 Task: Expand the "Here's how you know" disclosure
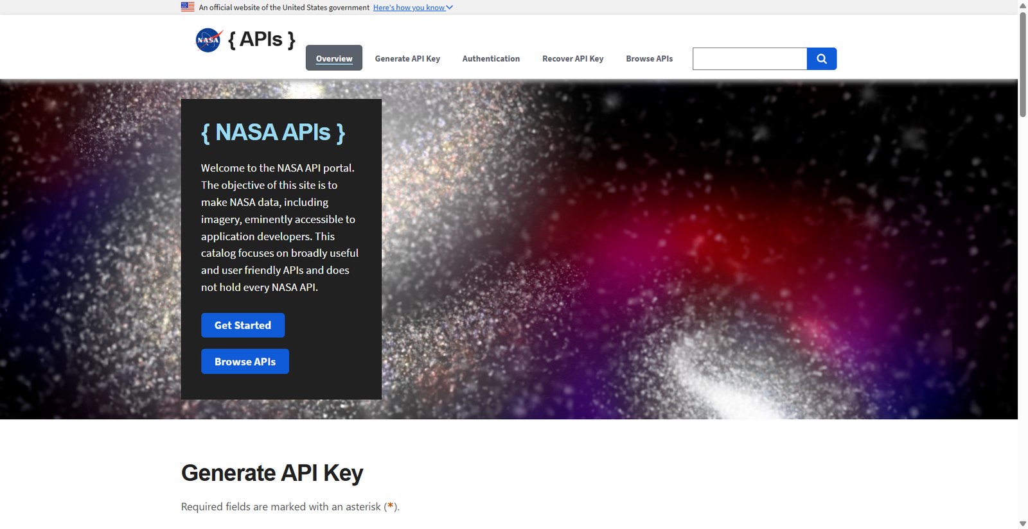pos(413,8)
